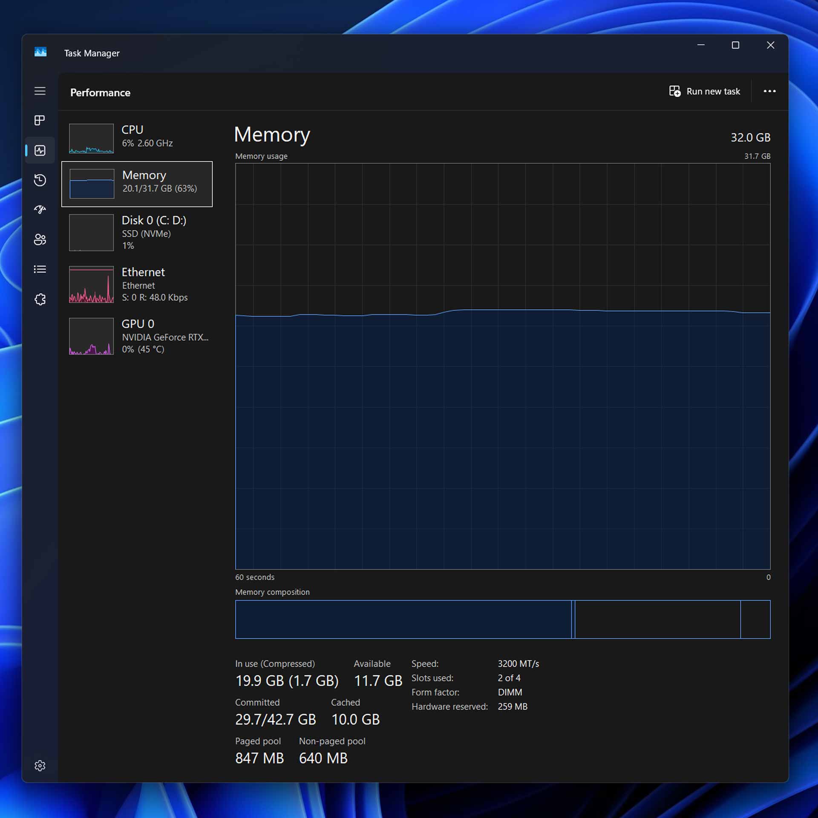Select the Ethernet performance item
This screenshot has width=818, height=818.
click(137, 284)
